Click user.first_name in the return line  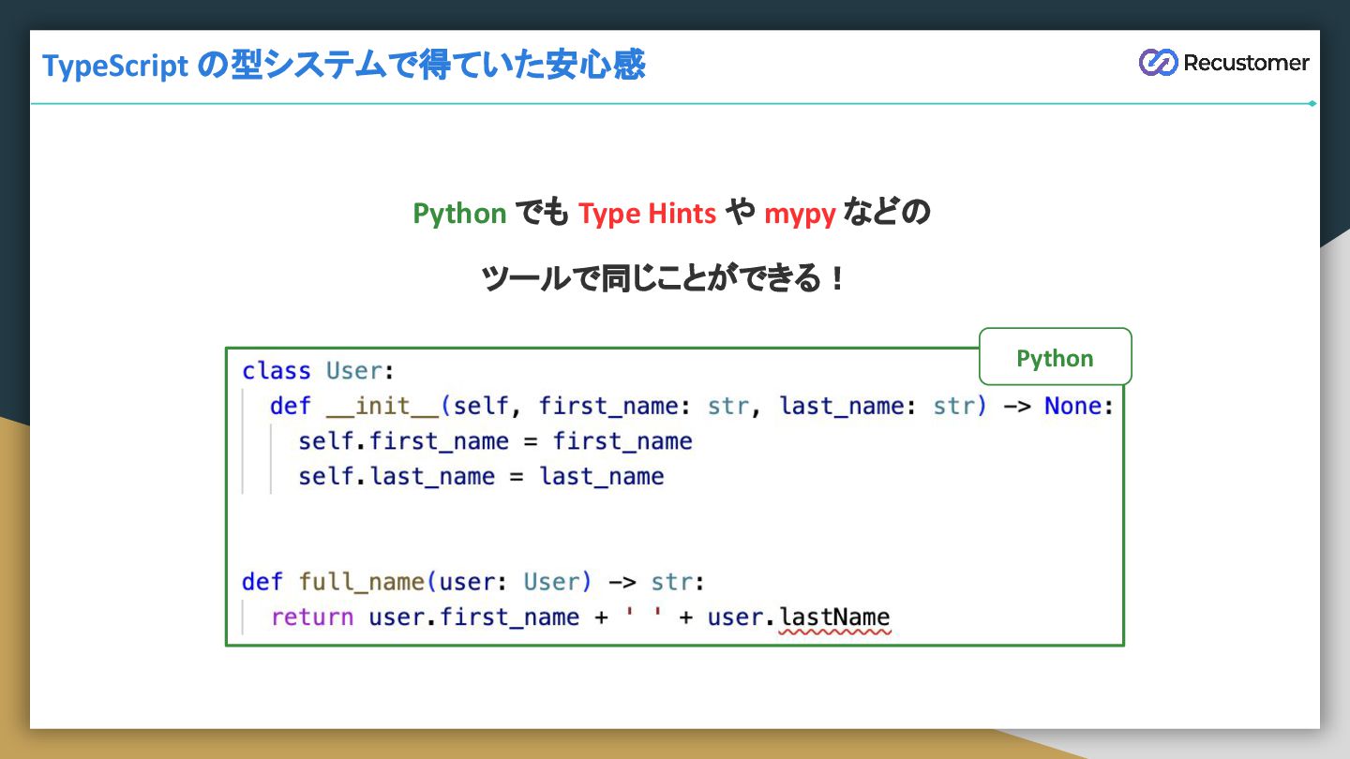473,618
